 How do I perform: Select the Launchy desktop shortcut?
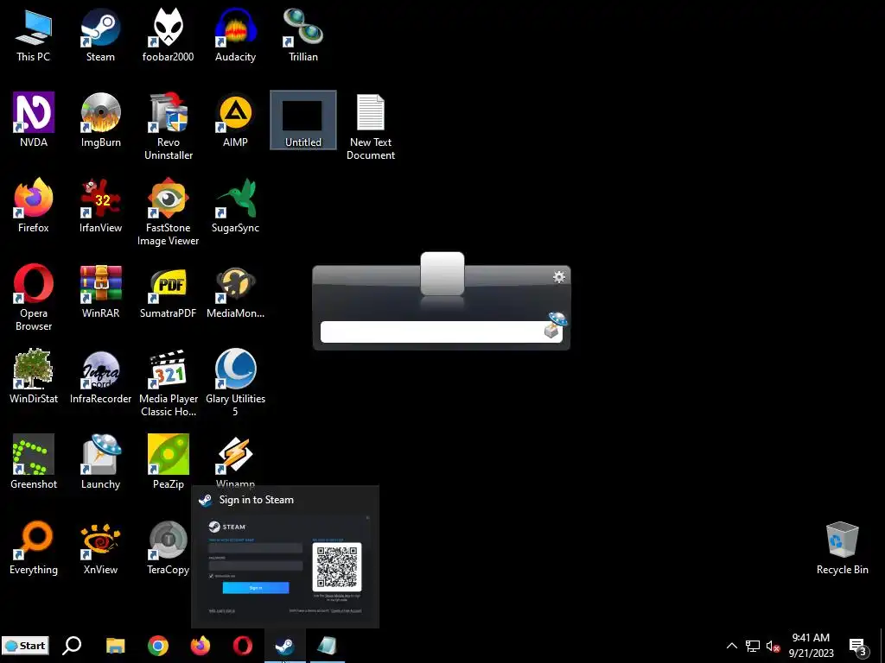coord(100,463)
